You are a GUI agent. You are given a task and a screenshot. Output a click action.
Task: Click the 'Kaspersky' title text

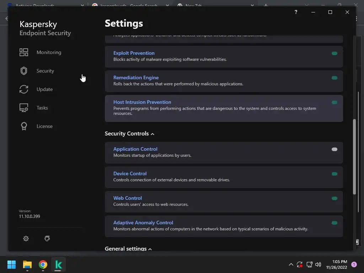coord(38,25)
